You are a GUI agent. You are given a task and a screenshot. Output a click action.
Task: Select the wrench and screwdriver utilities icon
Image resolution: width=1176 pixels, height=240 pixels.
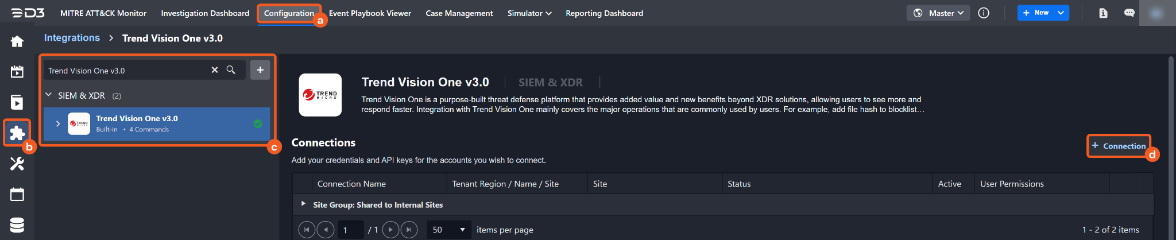coord(17,164)
